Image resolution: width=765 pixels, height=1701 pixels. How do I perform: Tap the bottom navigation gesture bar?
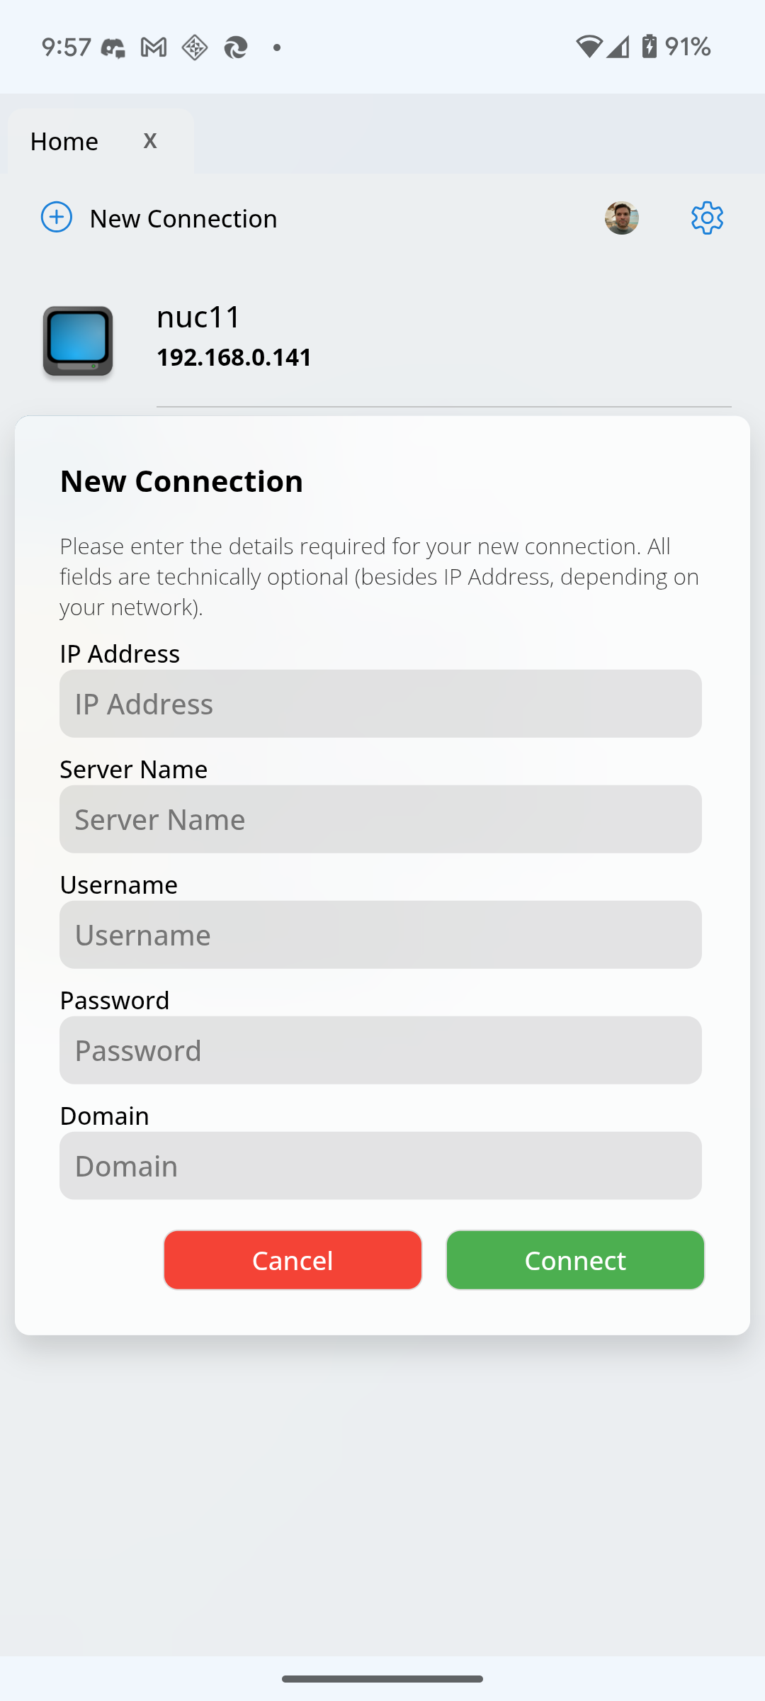pyautogui.click(x=382, y=1678)
